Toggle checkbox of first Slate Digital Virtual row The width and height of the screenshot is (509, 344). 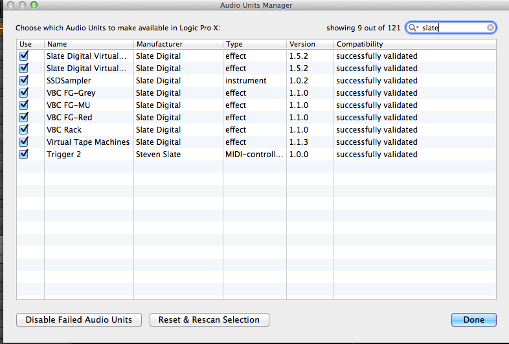point(24,56)
